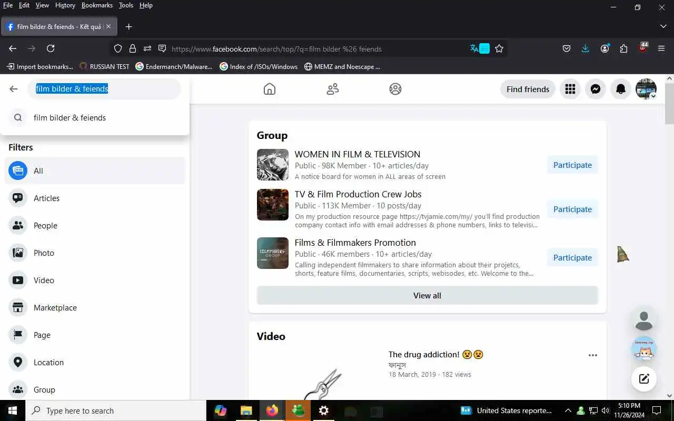Screen dimensions: 674x421
Task: Click the Find friends button
Action: (528, 89)
